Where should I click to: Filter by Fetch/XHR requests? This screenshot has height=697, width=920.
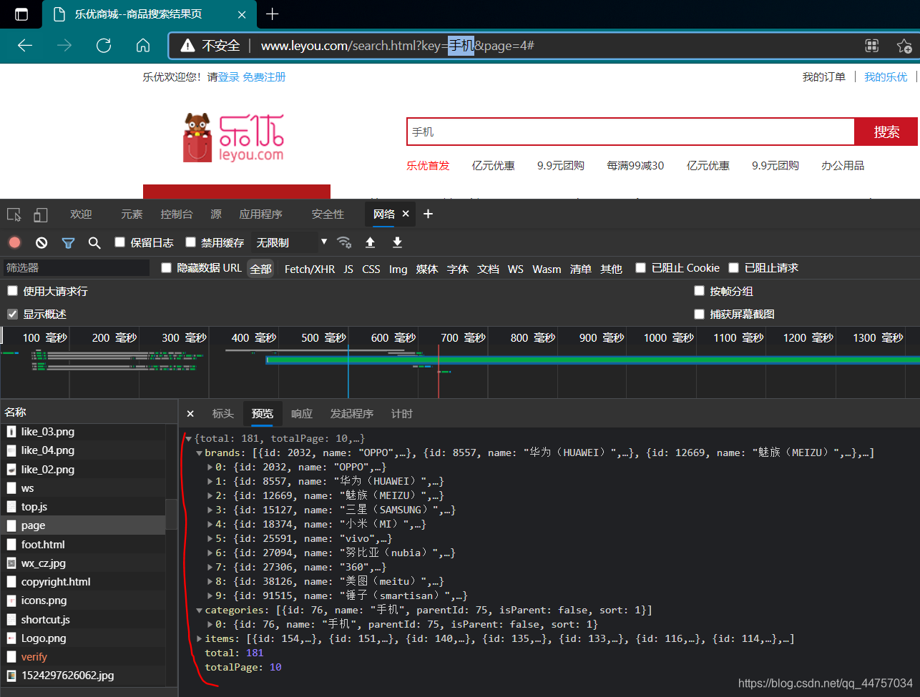point(310,269)
